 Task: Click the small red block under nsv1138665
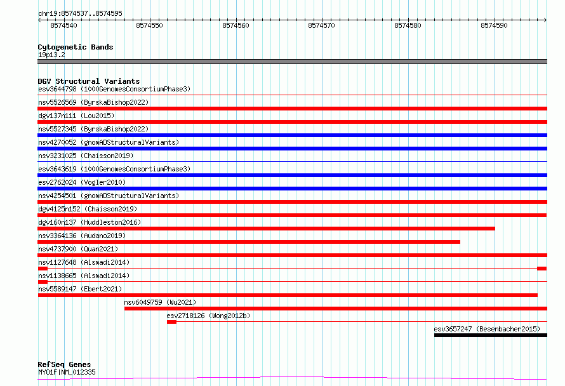pyautogui.click(x=43, y=282)
